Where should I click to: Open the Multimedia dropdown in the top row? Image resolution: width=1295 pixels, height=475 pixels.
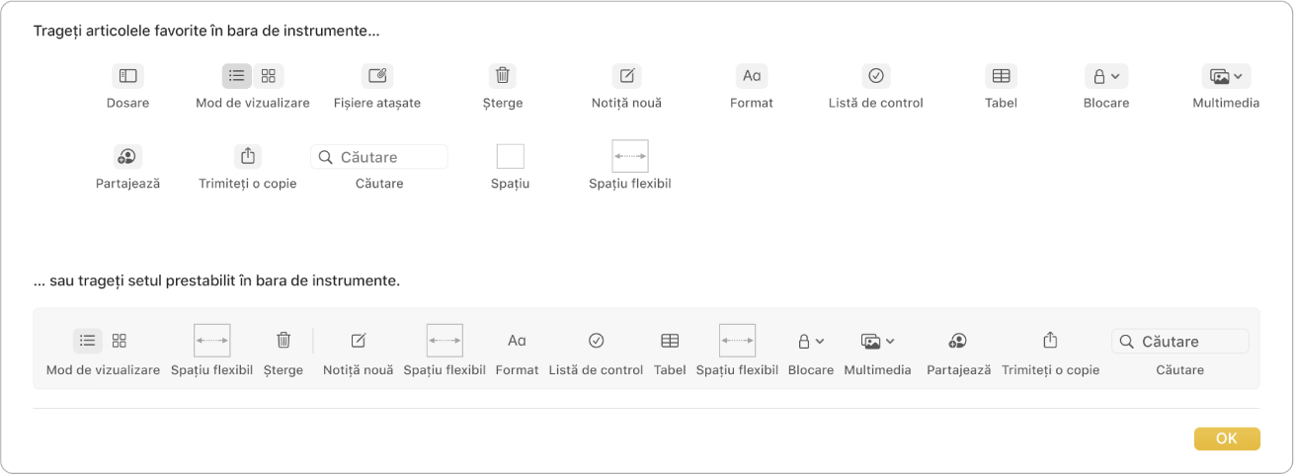tap(1226, 75)
